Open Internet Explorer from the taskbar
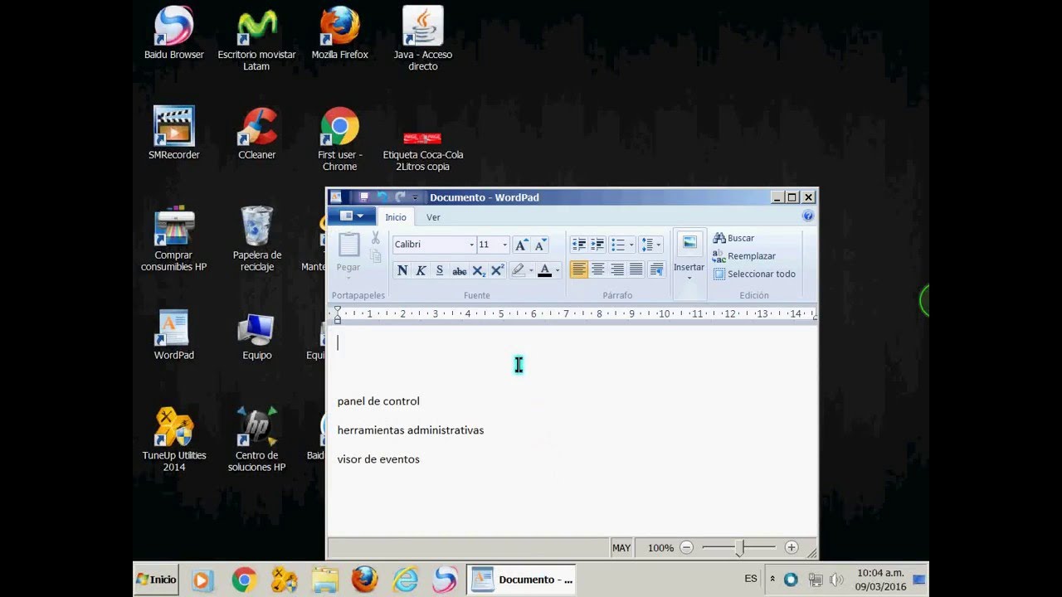The height and width of the screenshot is (597, 1062). (x=406, y=580)
